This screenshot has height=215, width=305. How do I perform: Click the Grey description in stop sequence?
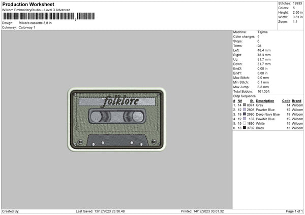[x=259, y=105]
